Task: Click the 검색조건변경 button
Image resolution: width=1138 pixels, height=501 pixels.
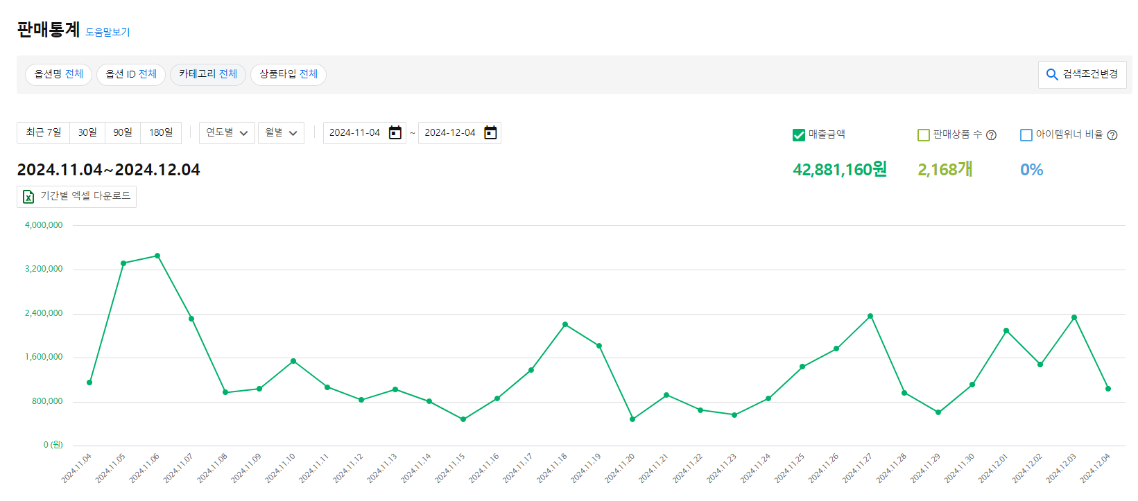Action: pyautogui.click(x=1083, y=75)
